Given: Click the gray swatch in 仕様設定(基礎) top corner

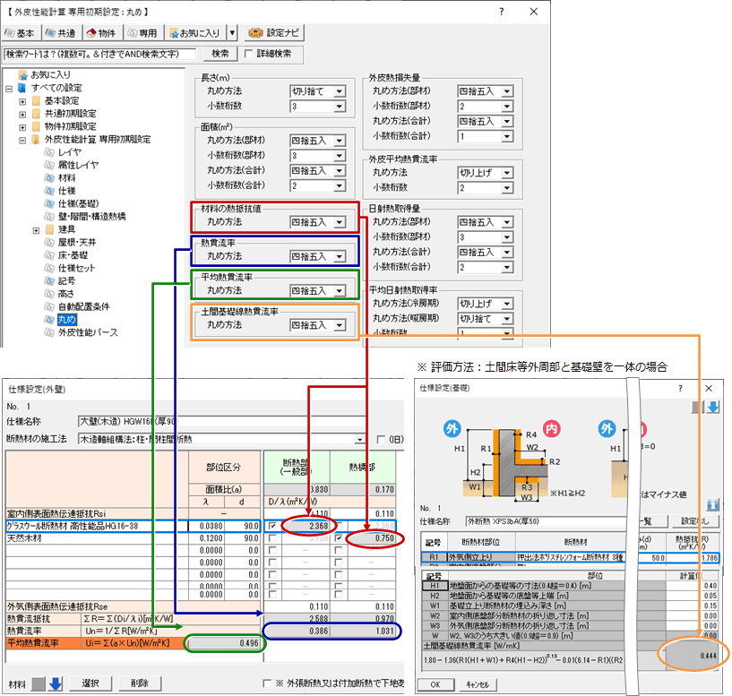Looking at the screenshot, I should (697, 407).
